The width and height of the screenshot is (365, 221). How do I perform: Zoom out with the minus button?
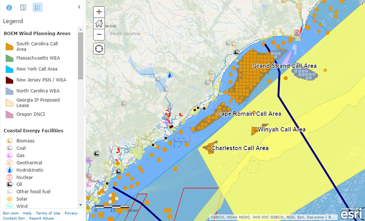[99, 35]
